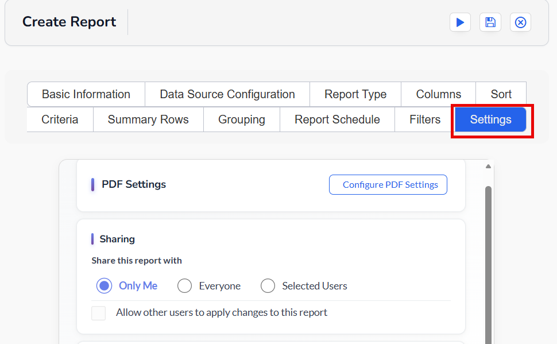Select the Only Me sharing option
This screenshot has height=344, width=557.
point(104,286)
